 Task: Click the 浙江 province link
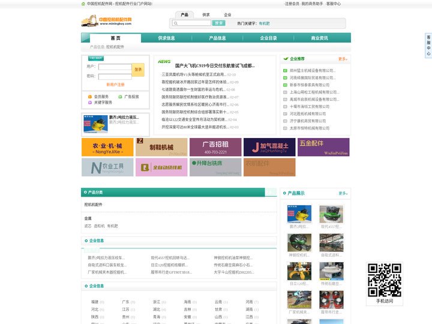(157, 302)
